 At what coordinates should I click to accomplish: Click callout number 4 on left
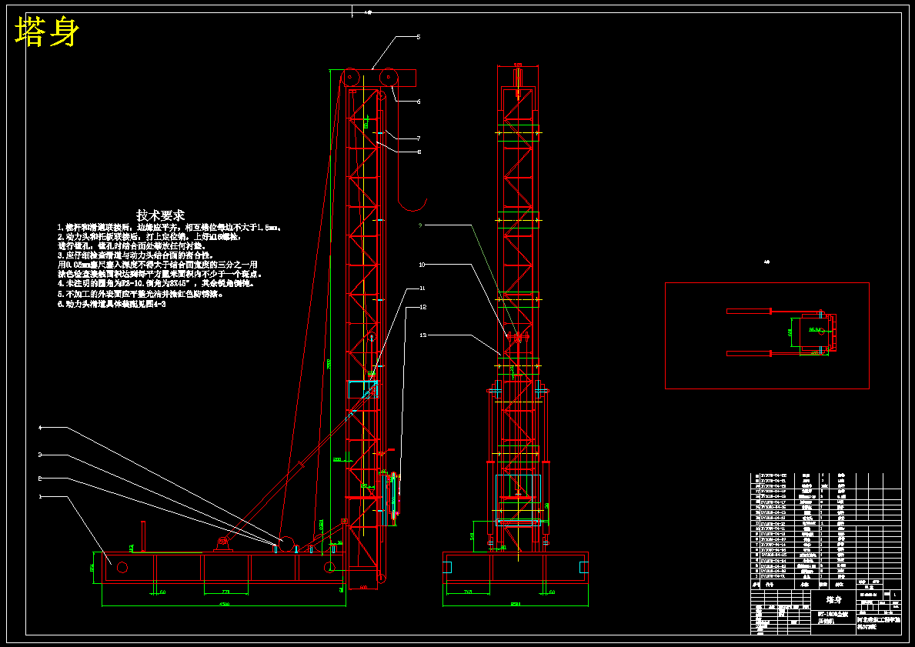pos(40,428)
